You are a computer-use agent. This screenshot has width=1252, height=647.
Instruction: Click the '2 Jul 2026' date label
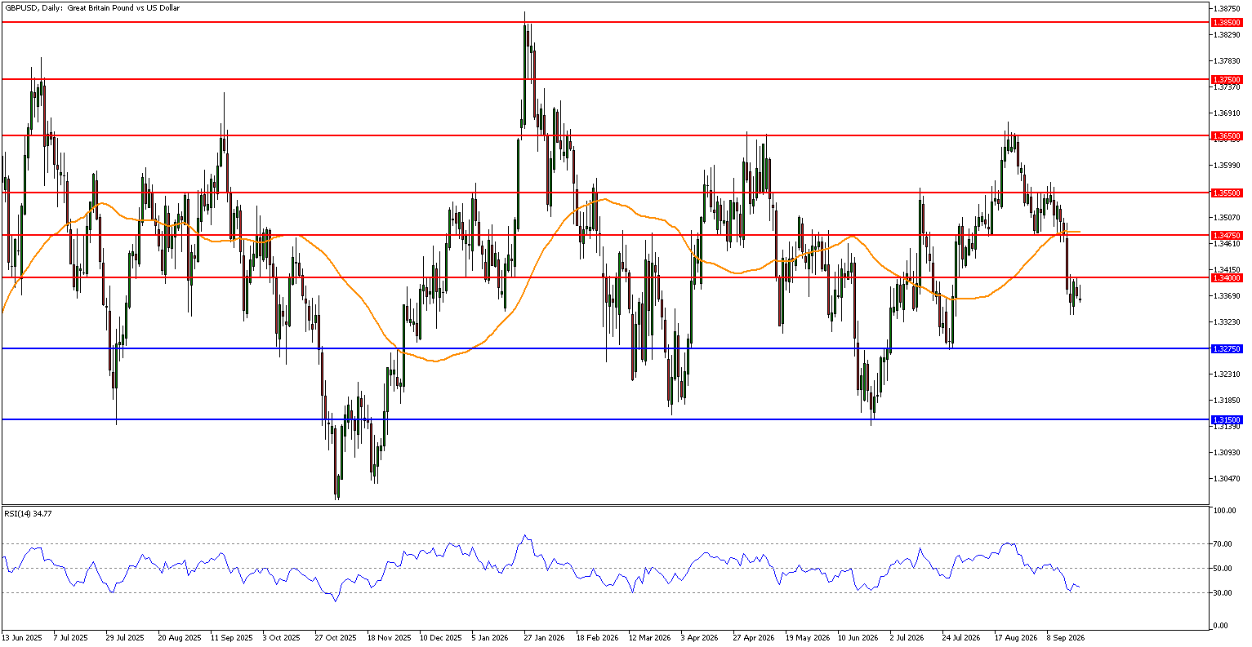[908, 637]
